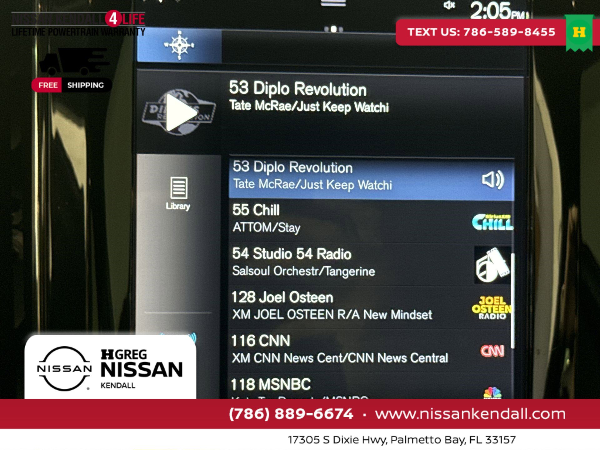Tap the MSNBC peacock logo

(492, 392)
